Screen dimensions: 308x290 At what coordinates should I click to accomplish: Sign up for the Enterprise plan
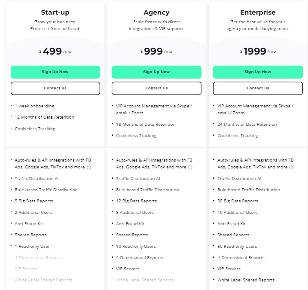point(258,72)
